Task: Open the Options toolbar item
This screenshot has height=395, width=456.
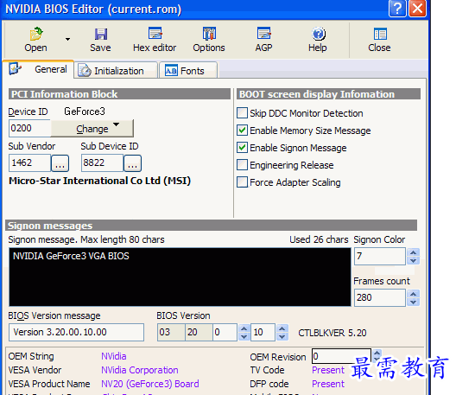Action: pos(209,40)
